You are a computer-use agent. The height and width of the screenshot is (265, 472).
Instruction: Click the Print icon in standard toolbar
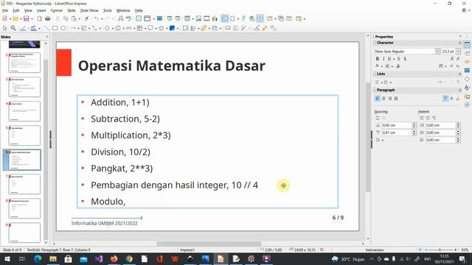(47, 18)
